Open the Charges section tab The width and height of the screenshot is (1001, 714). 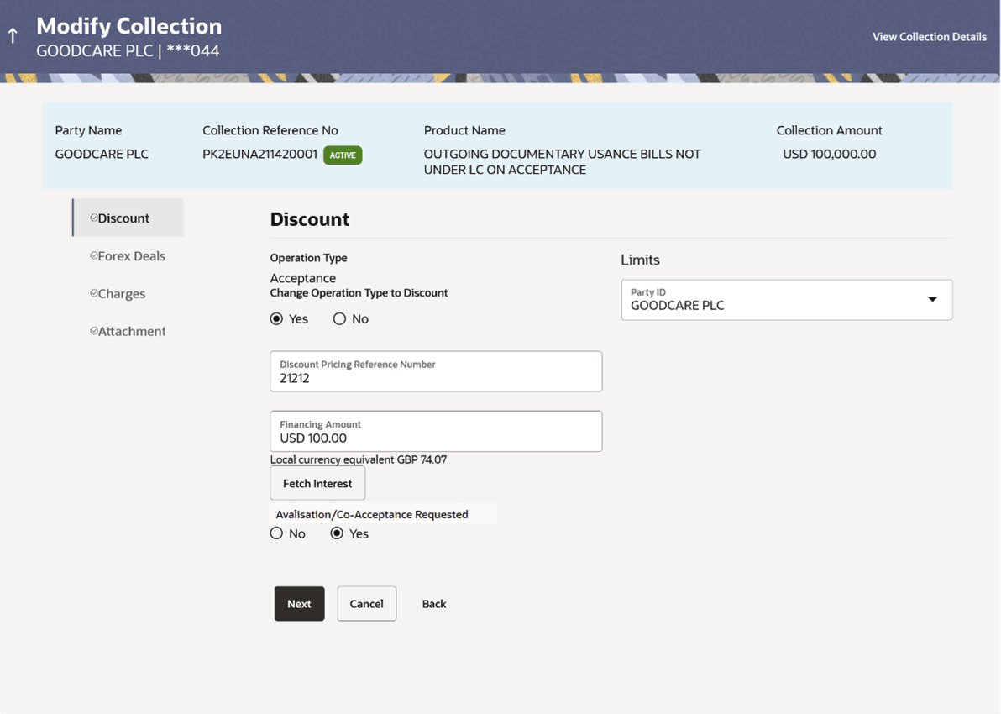click(x=122, y=294)
